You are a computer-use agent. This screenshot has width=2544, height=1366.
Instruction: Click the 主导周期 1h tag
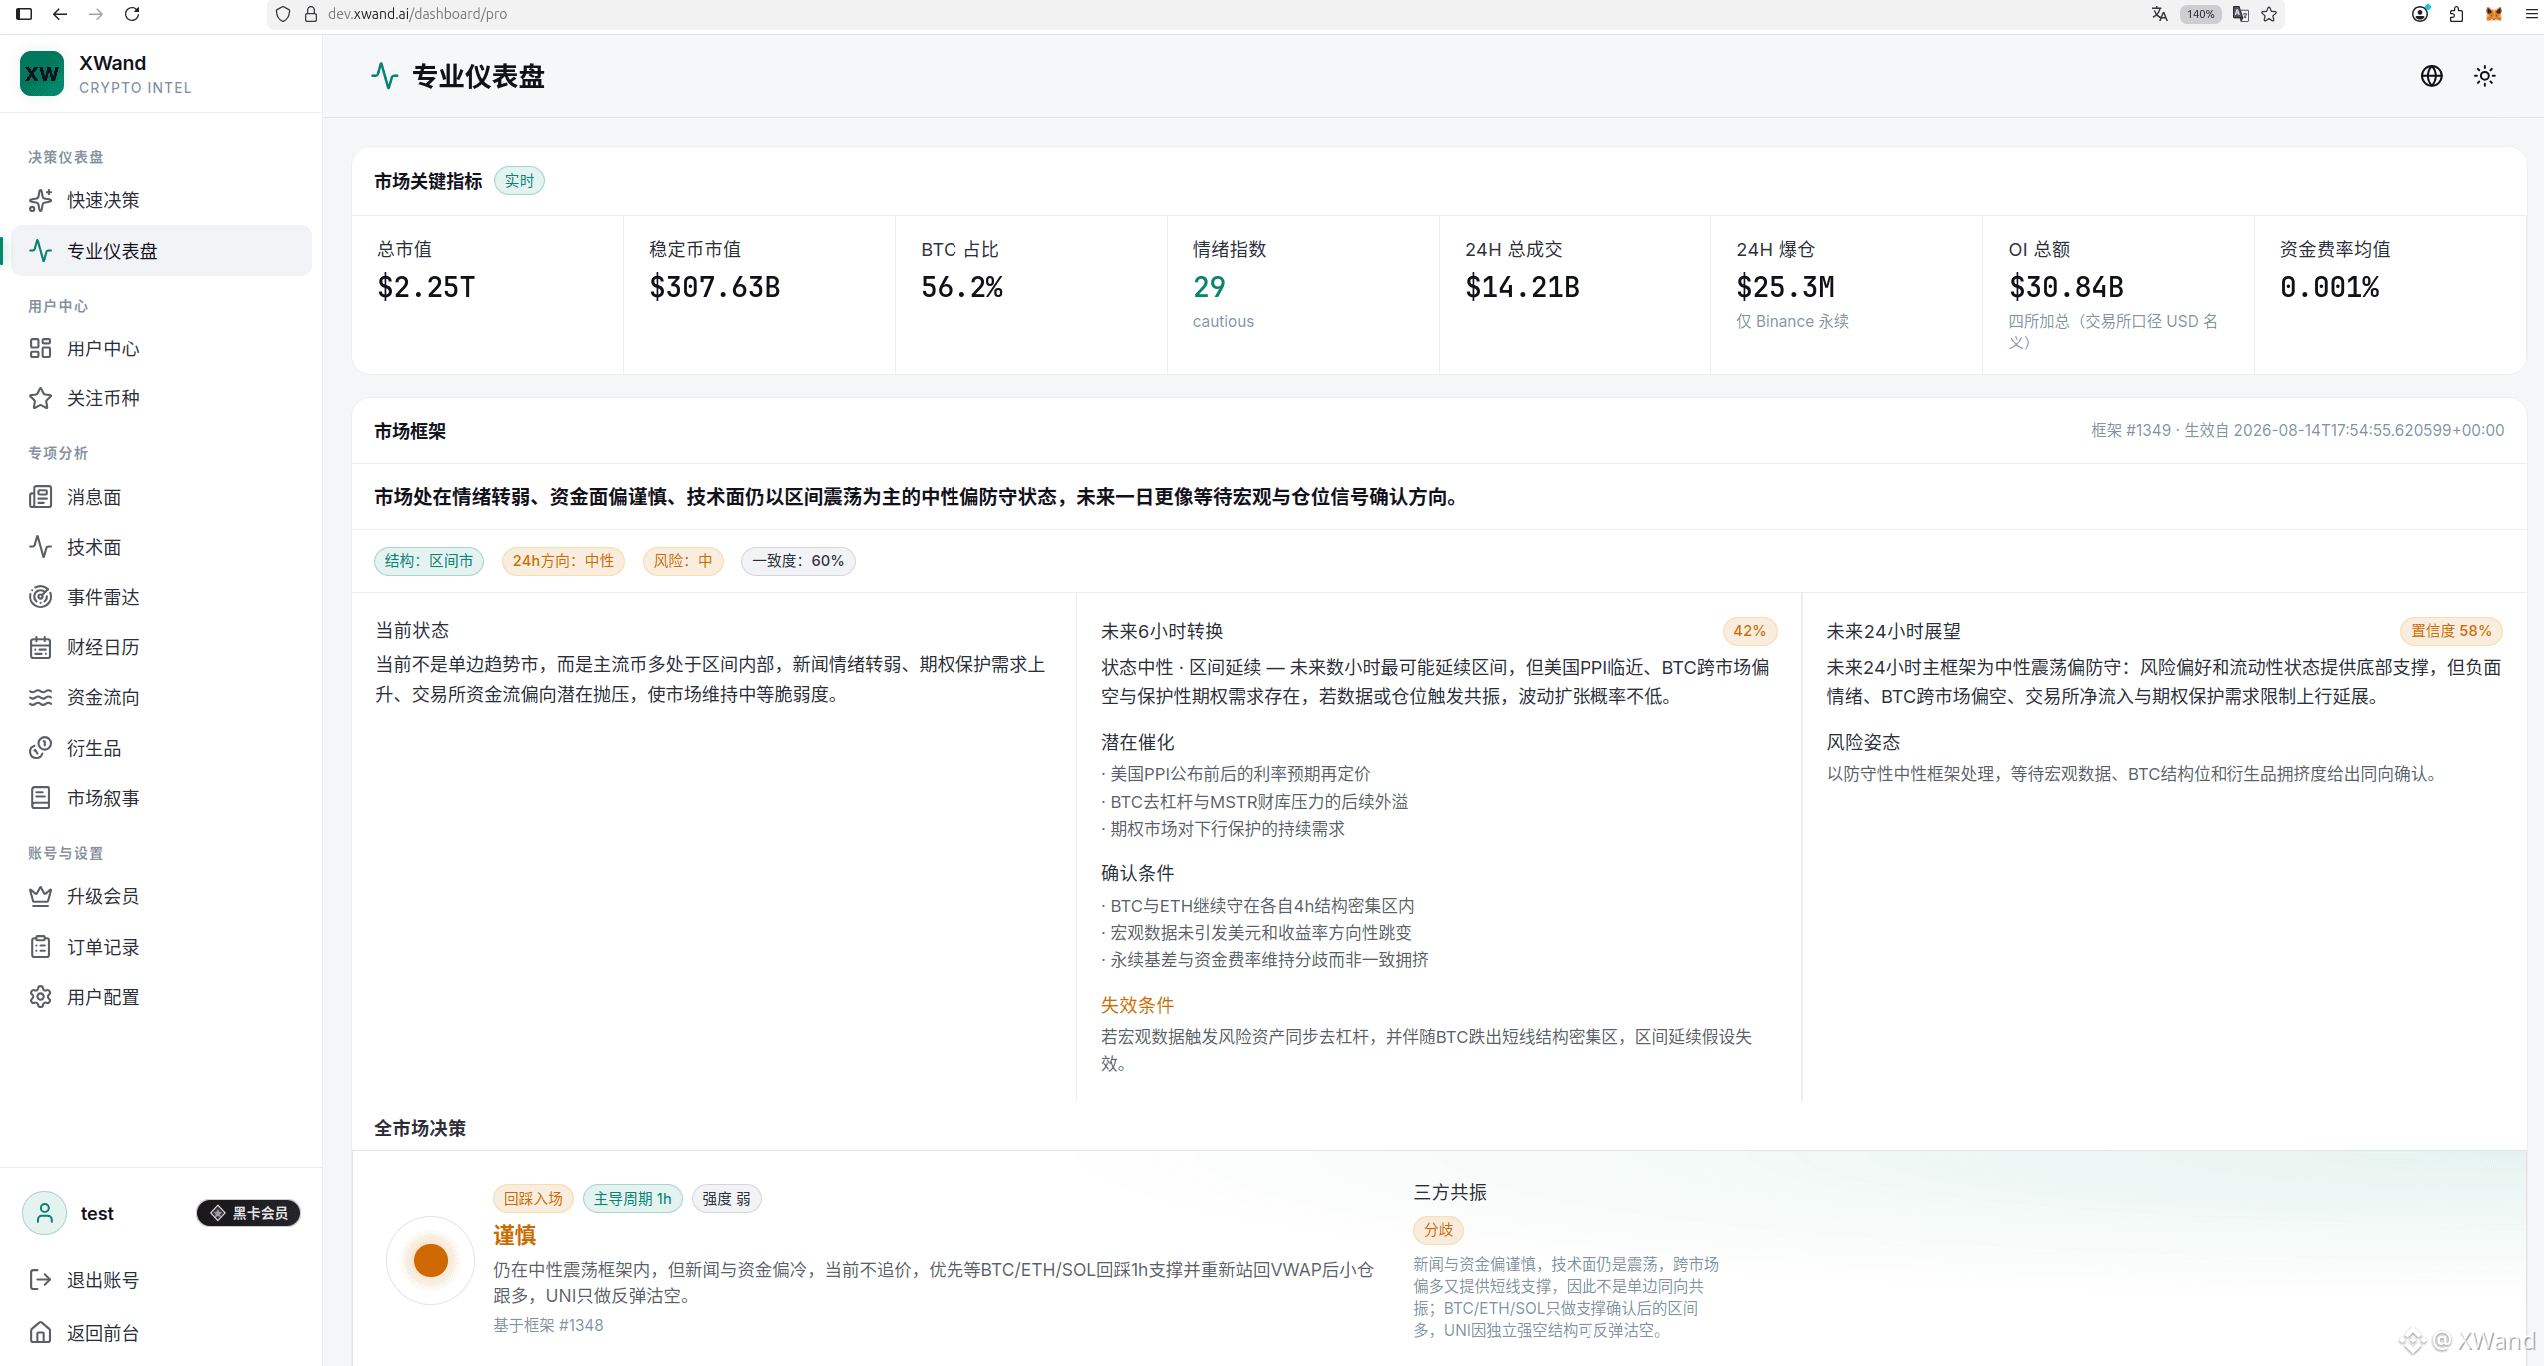click(633, 1198)
